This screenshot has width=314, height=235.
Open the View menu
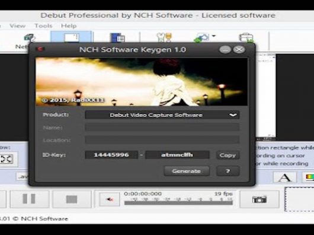17,26
